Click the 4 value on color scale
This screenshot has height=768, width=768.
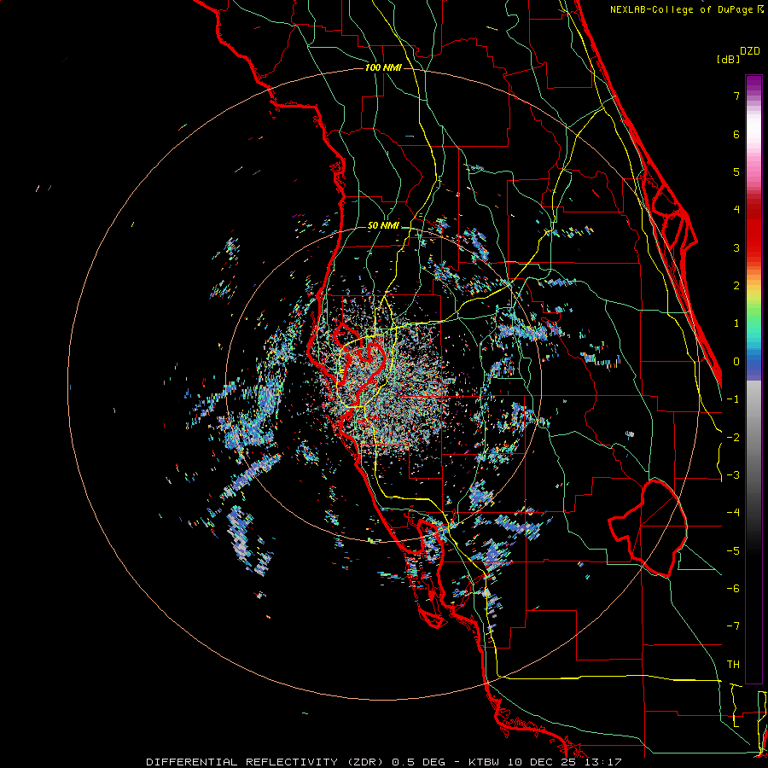click(x=736, y=210)
